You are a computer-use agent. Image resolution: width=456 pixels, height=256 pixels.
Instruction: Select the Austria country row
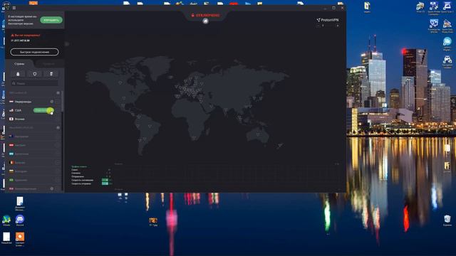click(x=33, y=145)
